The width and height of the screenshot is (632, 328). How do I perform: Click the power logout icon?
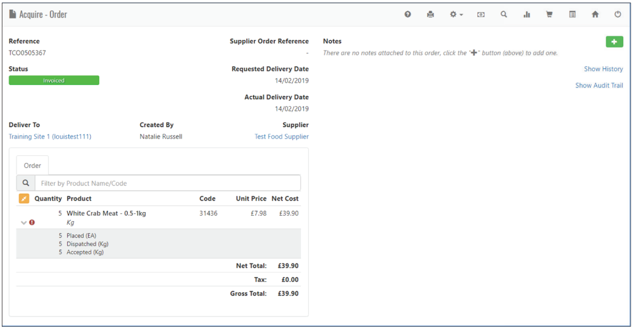pyautogui.click(x=618, y=14)
